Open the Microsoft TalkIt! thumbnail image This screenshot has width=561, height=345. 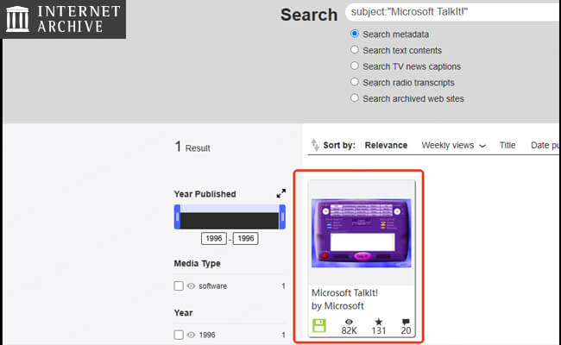pos(362,233)
